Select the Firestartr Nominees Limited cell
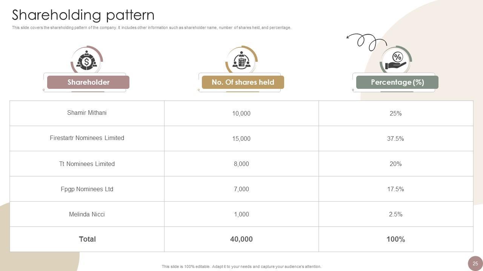 point(87,138)
